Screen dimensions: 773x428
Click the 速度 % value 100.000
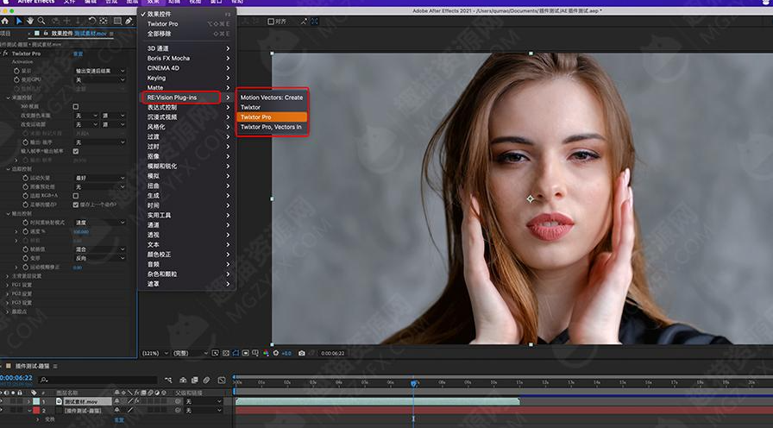81,232
